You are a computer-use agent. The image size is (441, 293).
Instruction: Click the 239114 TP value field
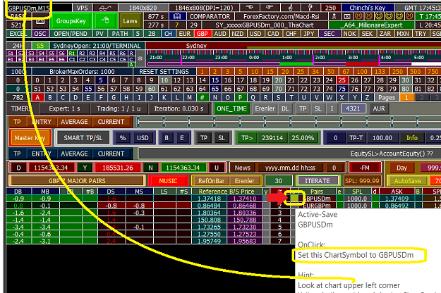pos(272,138)
